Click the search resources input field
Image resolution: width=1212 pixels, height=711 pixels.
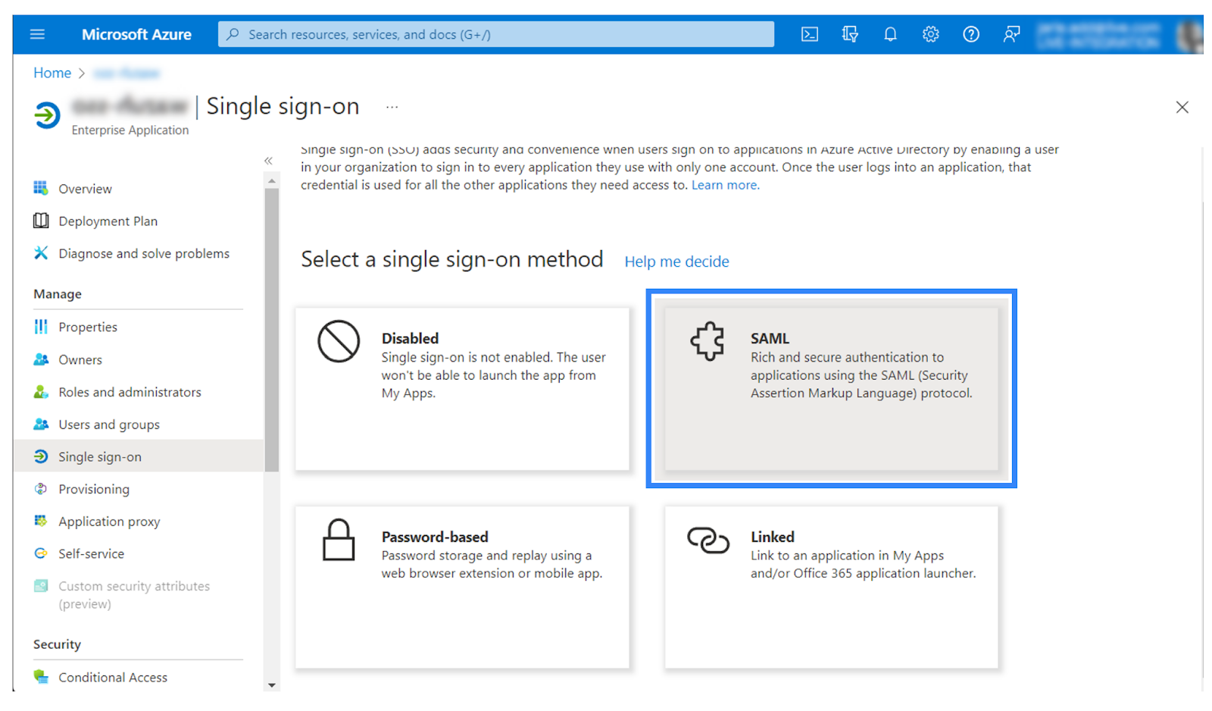coord(496,34)
